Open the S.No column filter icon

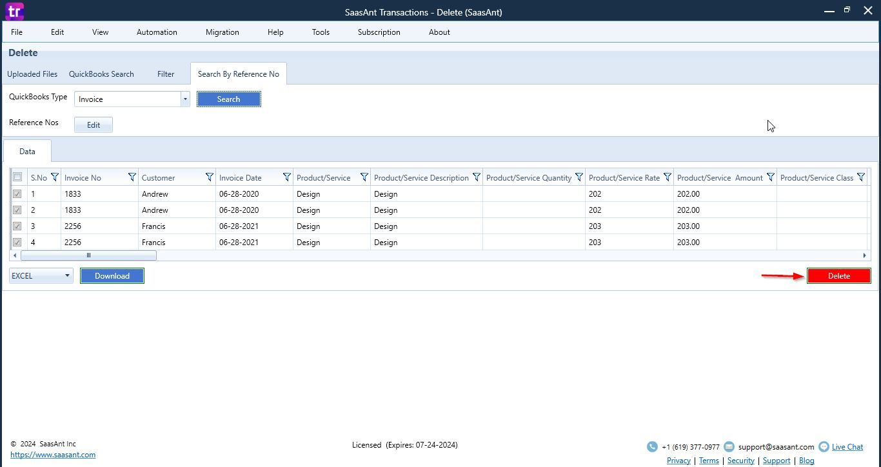55,177
